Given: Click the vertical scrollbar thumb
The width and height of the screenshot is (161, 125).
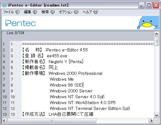Looking at the screenshot, I should [x=156, y=41].
